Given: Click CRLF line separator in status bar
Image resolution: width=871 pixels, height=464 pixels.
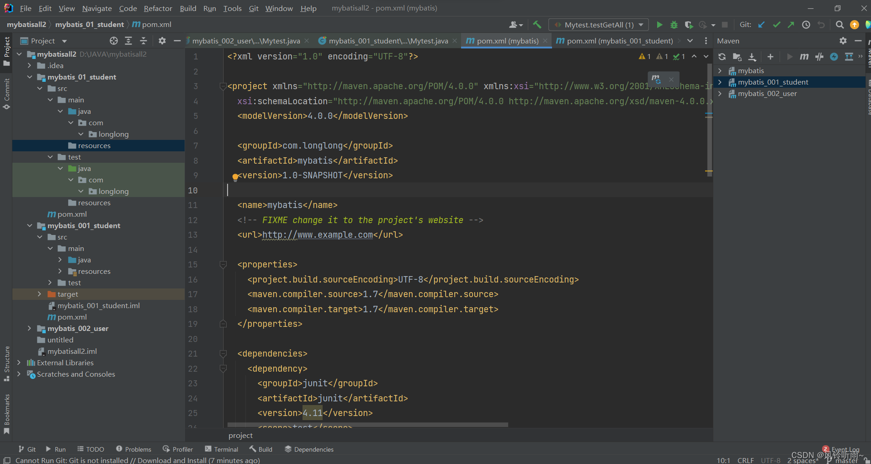Looking at the screenshot, I should pyautogui.click(x=745, y=460).
